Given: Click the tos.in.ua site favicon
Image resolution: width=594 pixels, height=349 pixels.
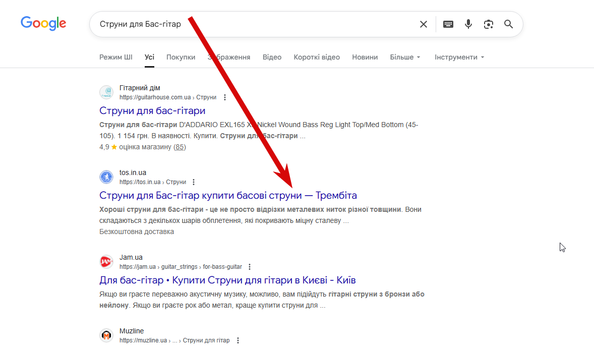Looking at the screenshot, I should click(x=106, y=177).
